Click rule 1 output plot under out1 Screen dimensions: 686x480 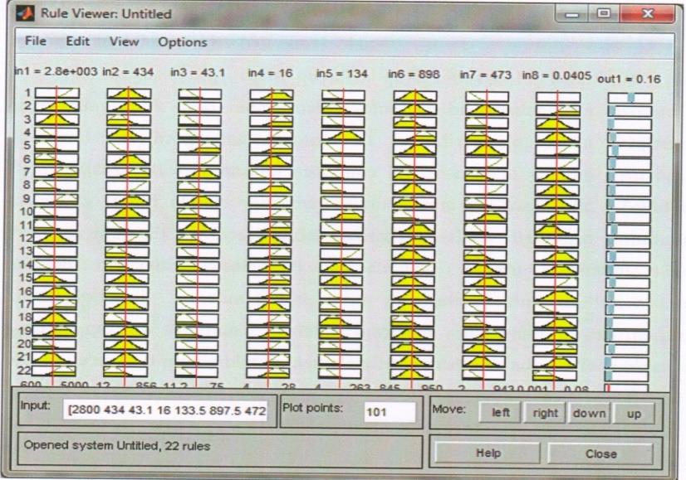pyautogui.click(x=630, y=97)
